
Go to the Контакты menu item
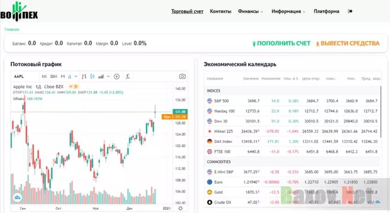coord(220,12)
